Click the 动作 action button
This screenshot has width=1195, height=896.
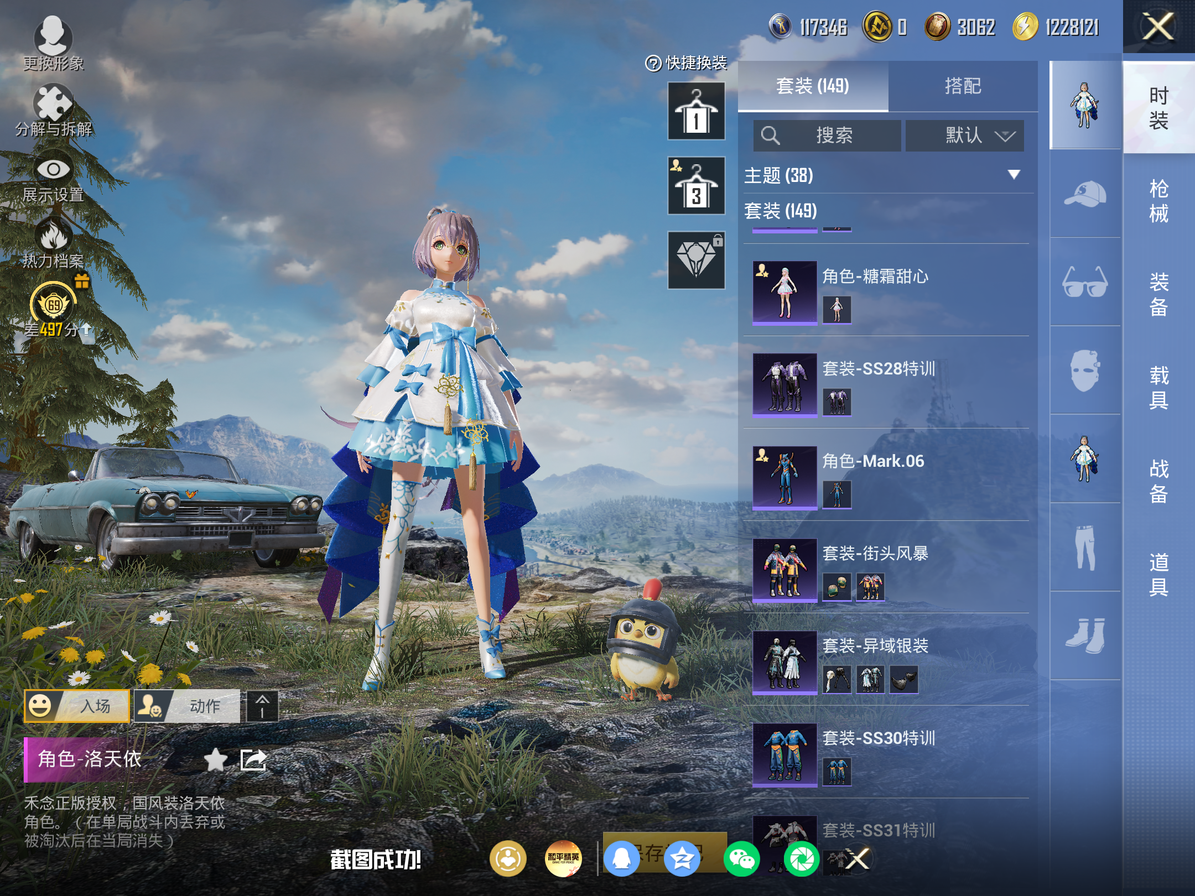pos(187,706)
